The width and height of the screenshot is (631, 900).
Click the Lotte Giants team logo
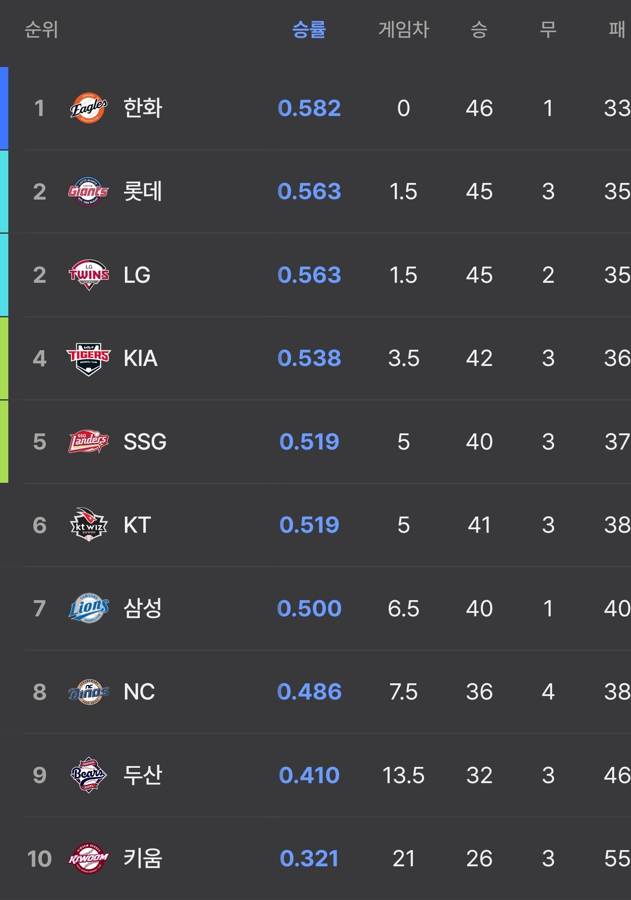click(89, 191)
